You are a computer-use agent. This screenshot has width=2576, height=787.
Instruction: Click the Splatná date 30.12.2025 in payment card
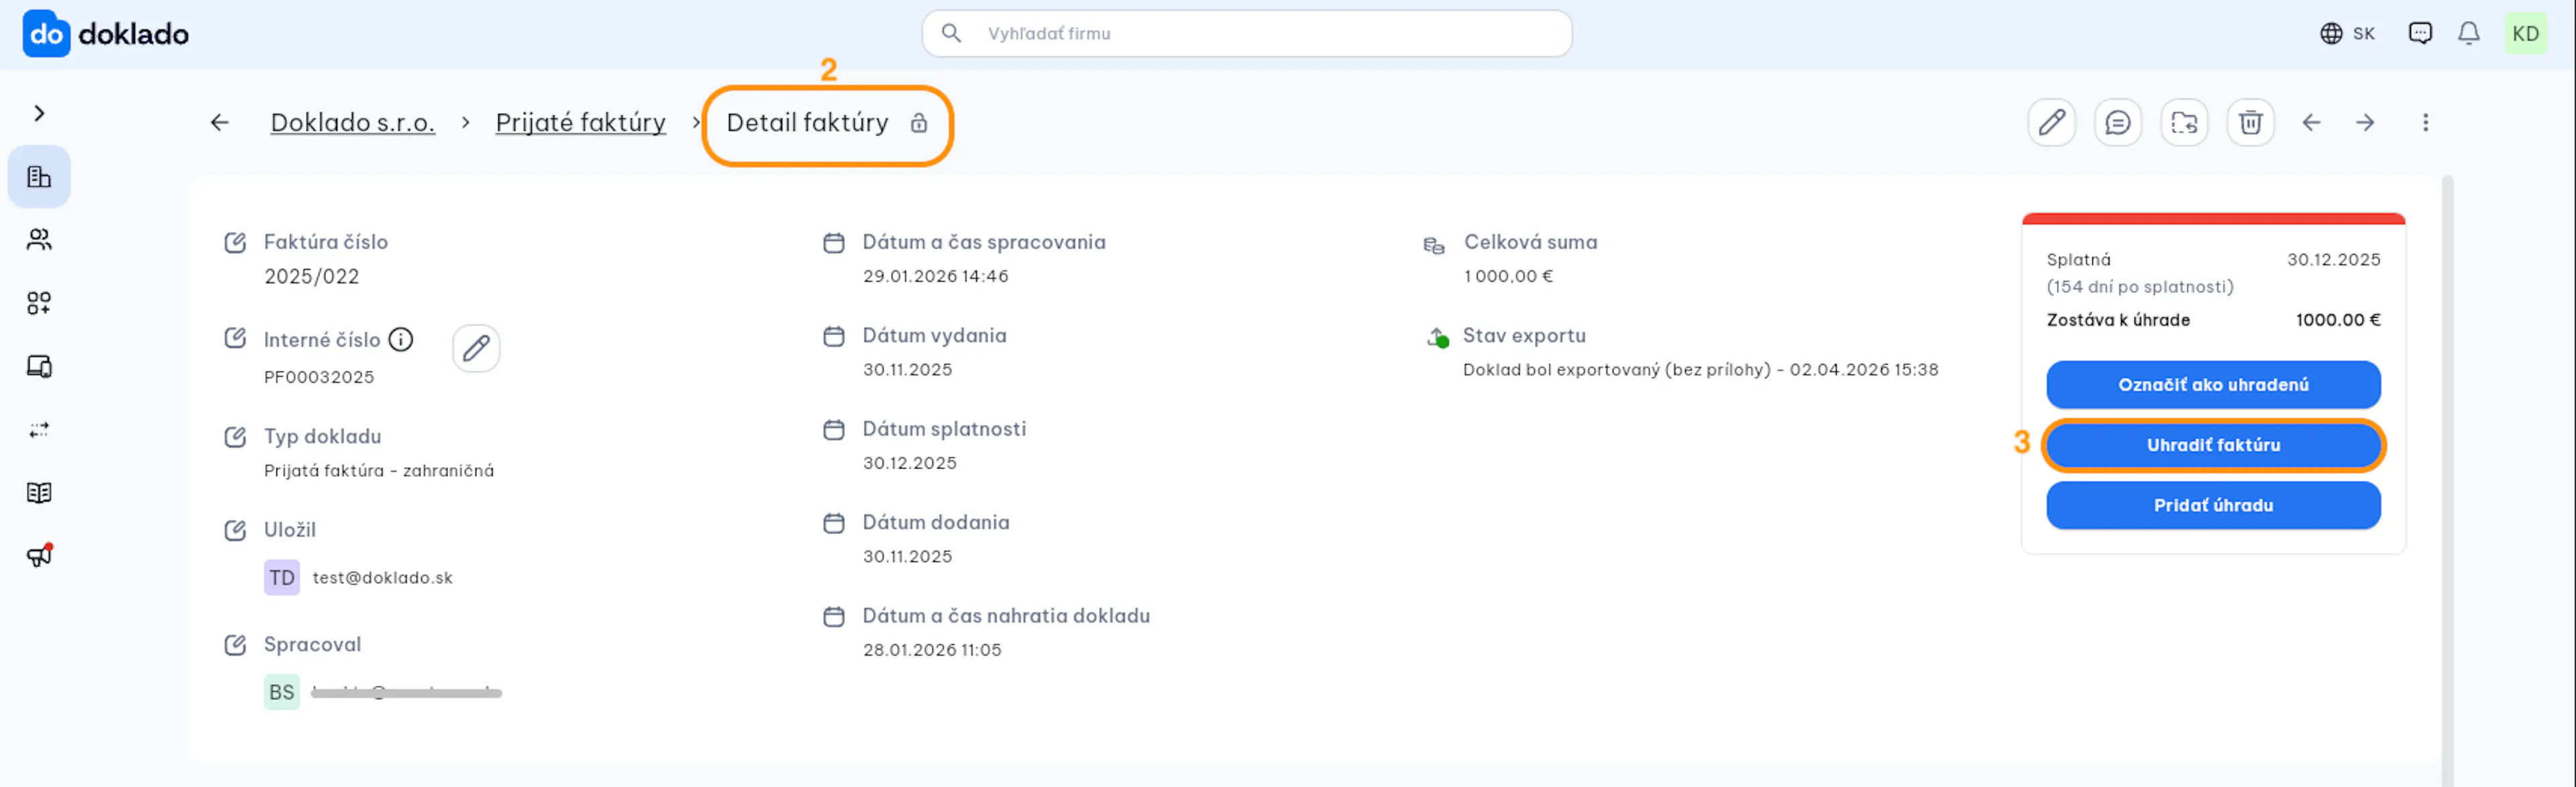[x=2333, y=259]
